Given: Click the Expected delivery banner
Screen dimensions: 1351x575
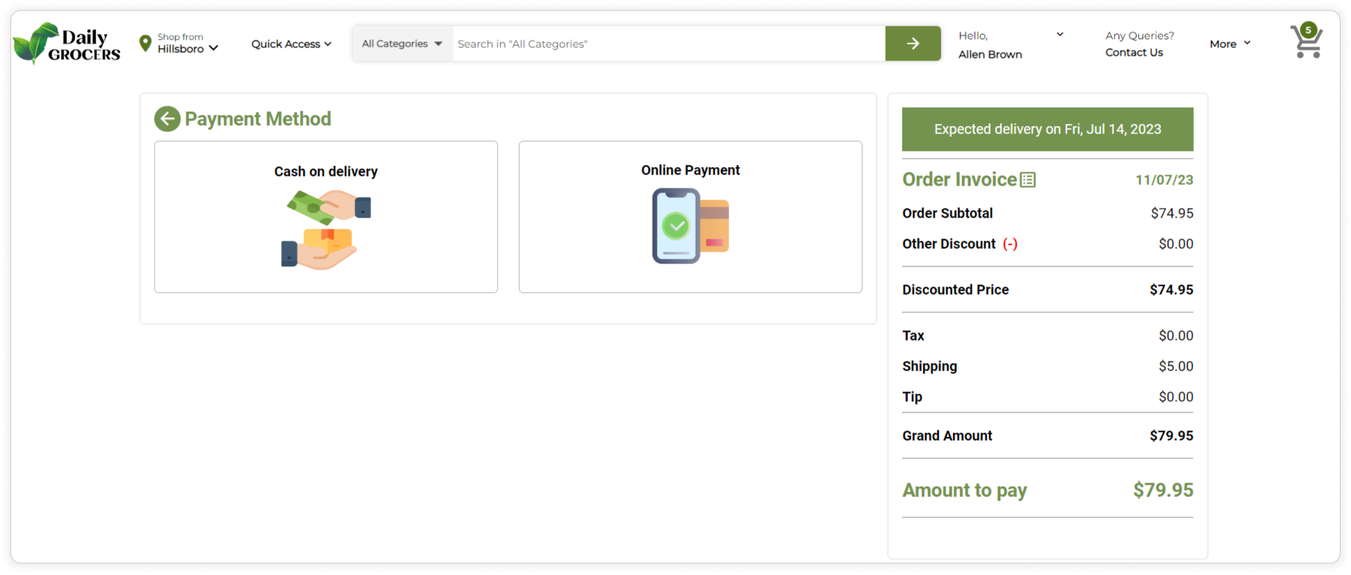Looking at the screenshot, I should [x=1048, y=129].
